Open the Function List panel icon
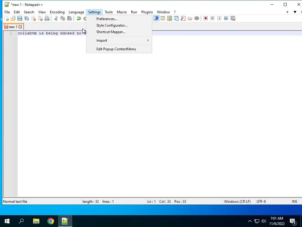 (x=183, y=18)
